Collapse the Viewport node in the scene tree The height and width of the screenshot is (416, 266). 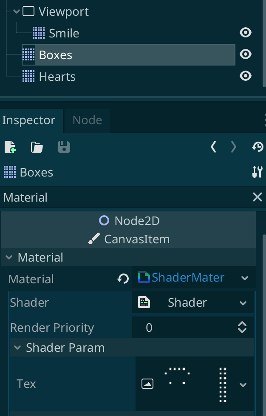tap(16, 11)
